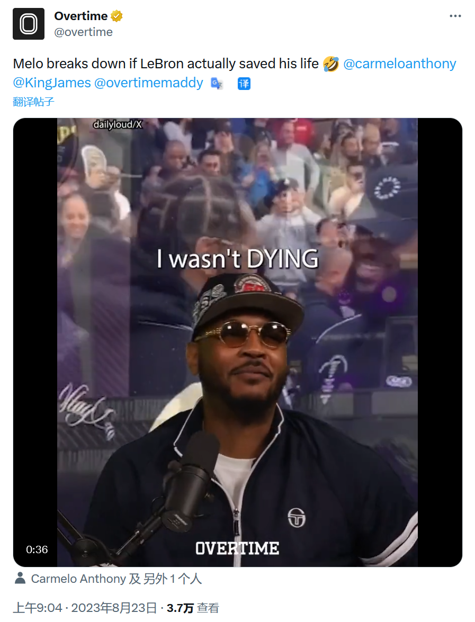The height and width of the screenshot is (622, 475).
Task: Open the Overtime display name link
Action: pyautogui.click(x=80, y=16)
